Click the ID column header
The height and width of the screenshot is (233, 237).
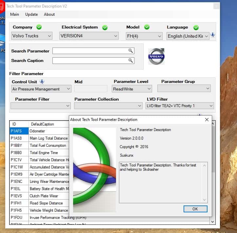pos(19,124)
